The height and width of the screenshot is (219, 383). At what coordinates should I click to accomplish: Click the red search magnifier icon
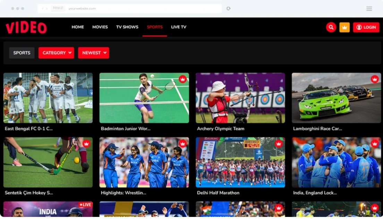pyautogui.click(x=331, y=27)
